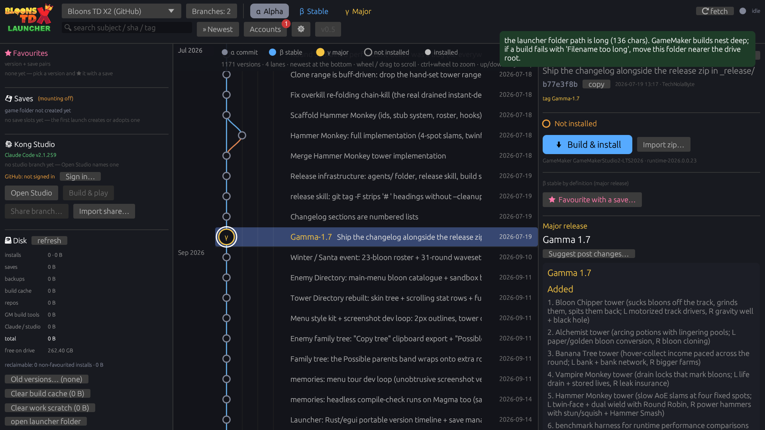Click the Accounts notification badge
The height and width of the screenshot is (430, 765).
(x=286, y=23)
